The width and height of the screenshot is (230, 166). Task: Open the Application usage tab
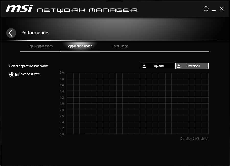pos(80,46)
